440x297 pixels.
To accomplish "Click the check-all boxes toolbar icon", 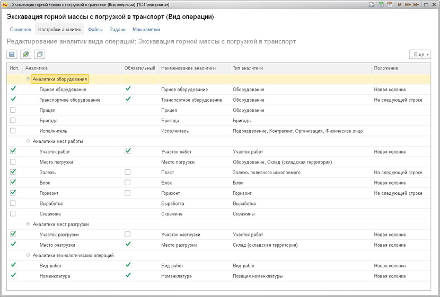I will click(25, 55).
